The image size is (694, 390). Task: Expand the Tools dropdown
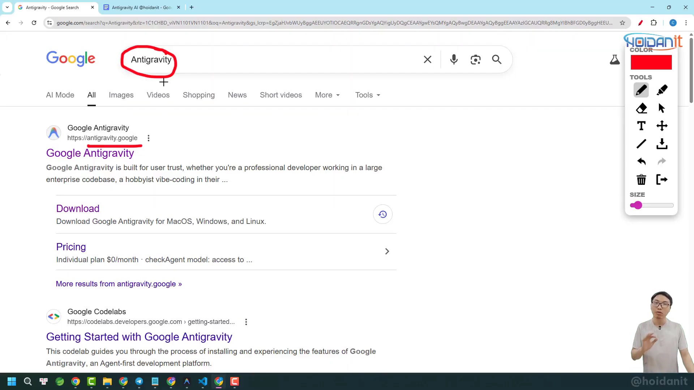click(x=368, y=95)
